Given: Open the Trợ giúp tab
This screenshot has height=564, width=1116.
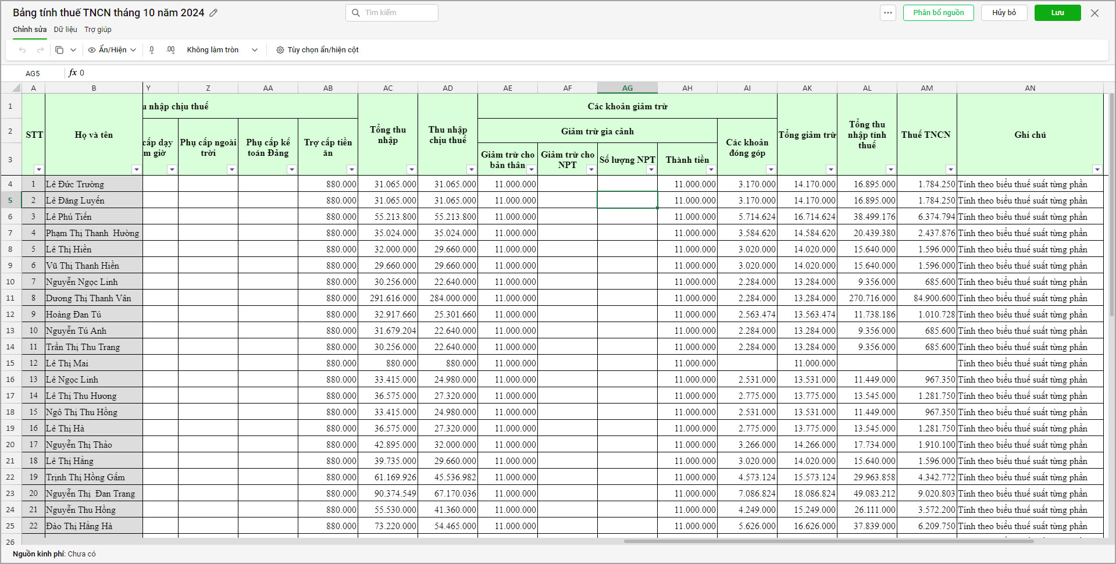Looking at the screenshot, I should pos(98,29).
